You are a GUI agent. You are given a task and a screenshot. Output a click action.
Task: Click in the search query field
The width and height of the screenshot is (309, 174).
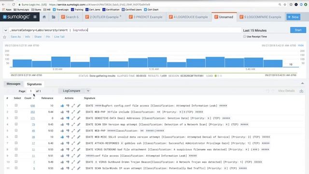[125, 30]
